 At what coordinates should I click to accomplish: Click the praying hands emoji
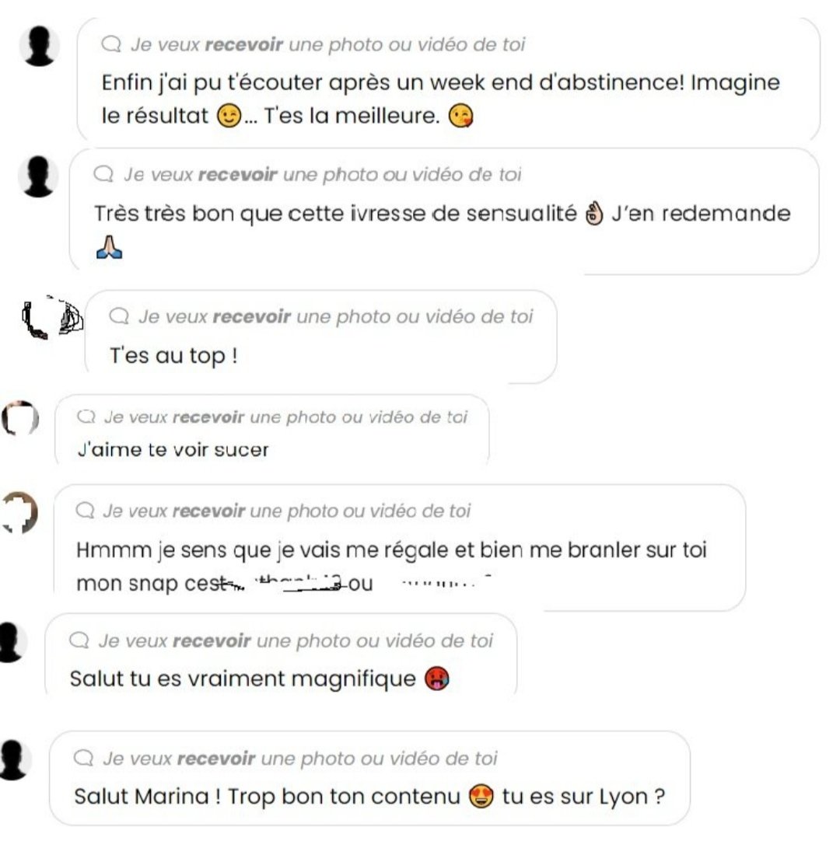(x=110, y=247)
